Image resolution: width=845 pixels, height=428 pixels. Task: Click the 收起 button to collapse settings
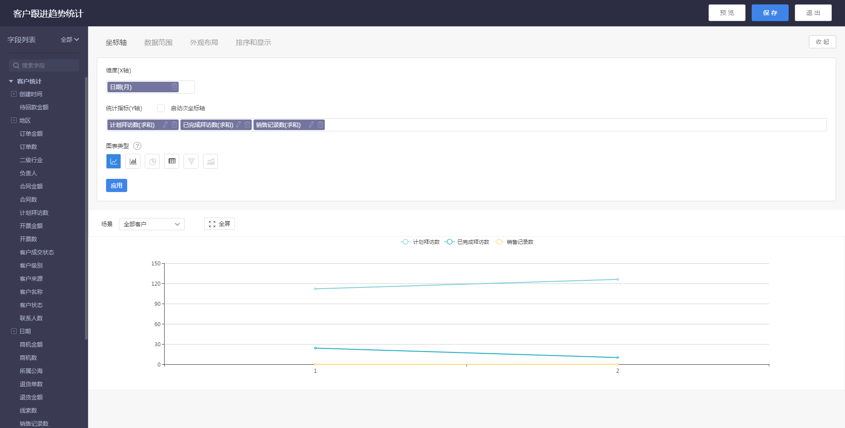click(x=823, y=42)
